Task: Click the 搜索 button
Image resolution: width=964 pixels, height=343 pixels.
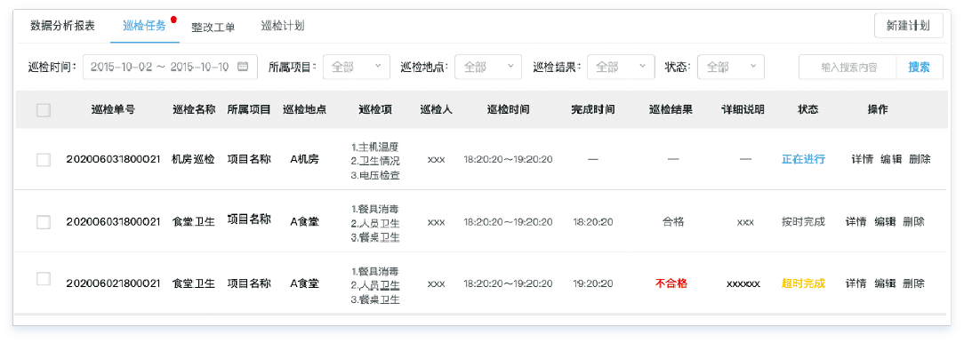Action: 920,67
